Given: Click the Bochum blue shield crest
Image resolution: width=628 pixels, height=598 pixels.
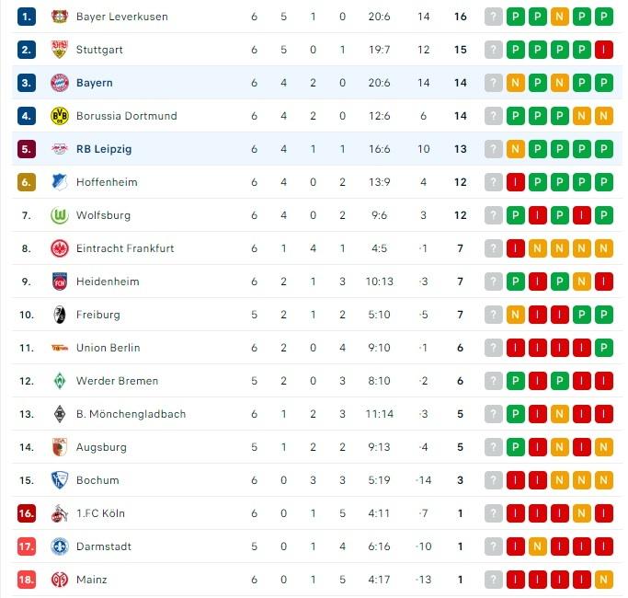Looking at the screenshot, I should (x=60, y=480).
